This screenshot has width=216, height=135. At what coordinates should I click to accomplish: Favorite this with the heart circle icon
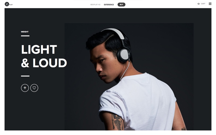pyautogui.click(x=34, y=88)
